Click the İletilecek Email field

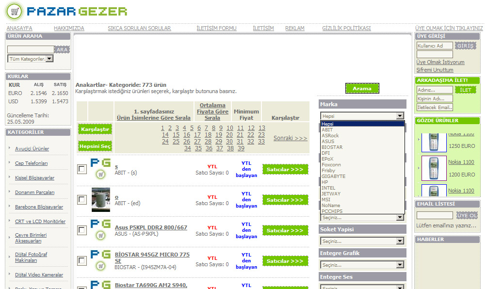click(x=435, y=107)
